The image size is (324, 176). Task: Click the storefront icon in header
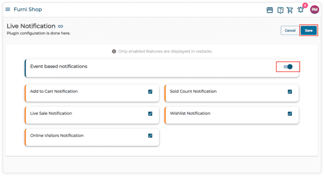pos(270,10)
